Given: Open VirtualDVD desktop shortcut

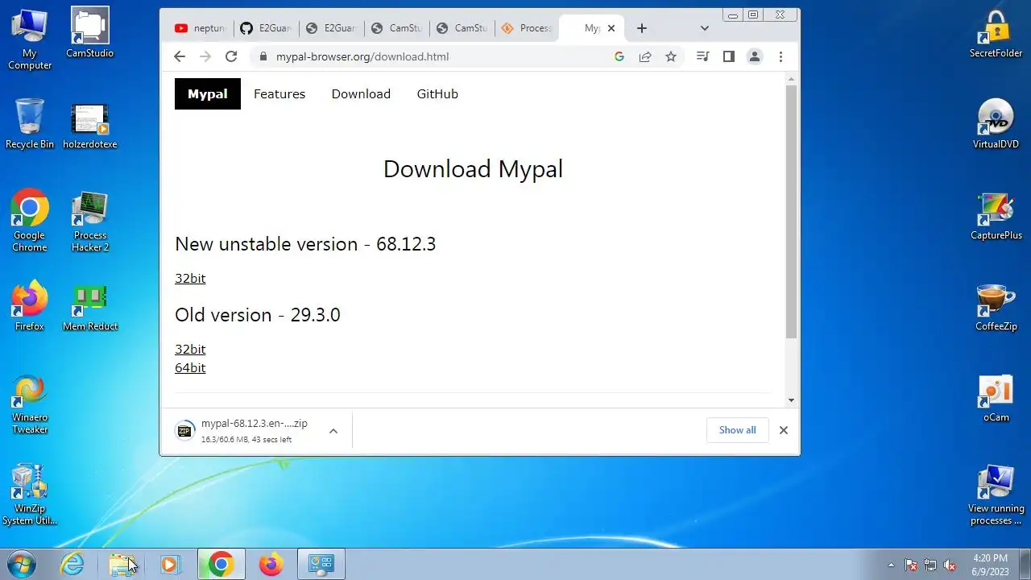Looking at the screenshot, I should (996, 124).
